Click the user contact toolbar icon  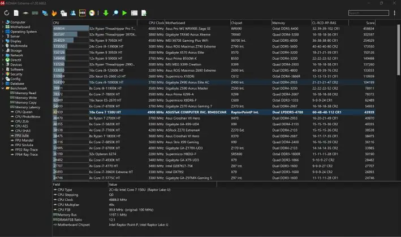(x=73, y=13)
